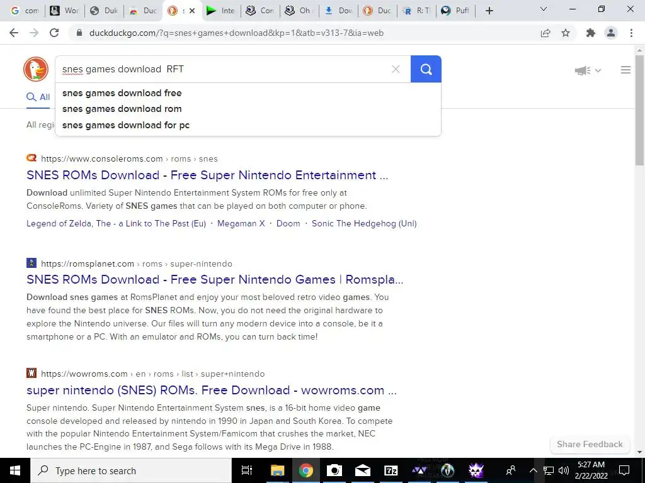Open the Camera app on taskbar

[x=334, y=470]
